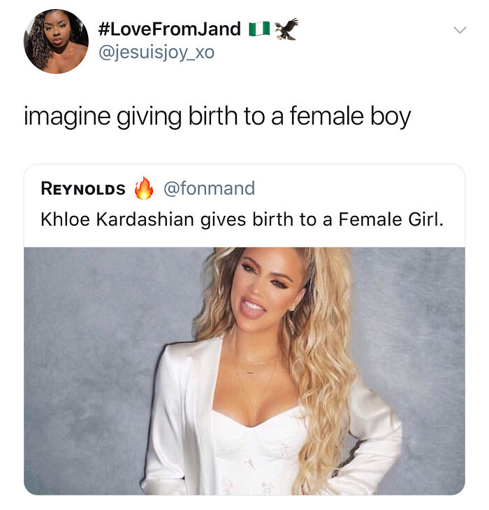This screenshot has height=510, width=489.
Task: Click the header area of the quoted tweet card
Action: coord(245,206)
